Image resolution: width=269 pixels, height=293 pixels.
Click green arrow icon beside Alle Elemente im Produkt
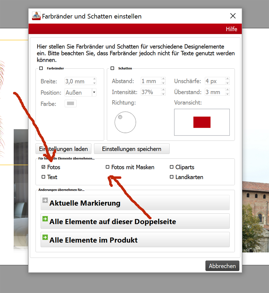point(45,237)
